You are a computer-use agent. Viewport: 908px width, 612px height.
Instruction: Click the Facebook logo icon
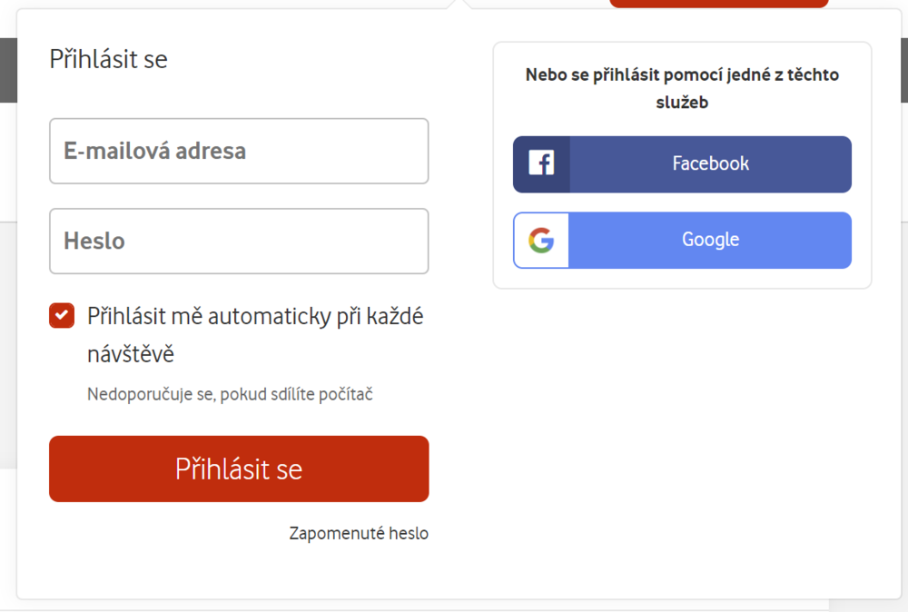tap(541, 164)
